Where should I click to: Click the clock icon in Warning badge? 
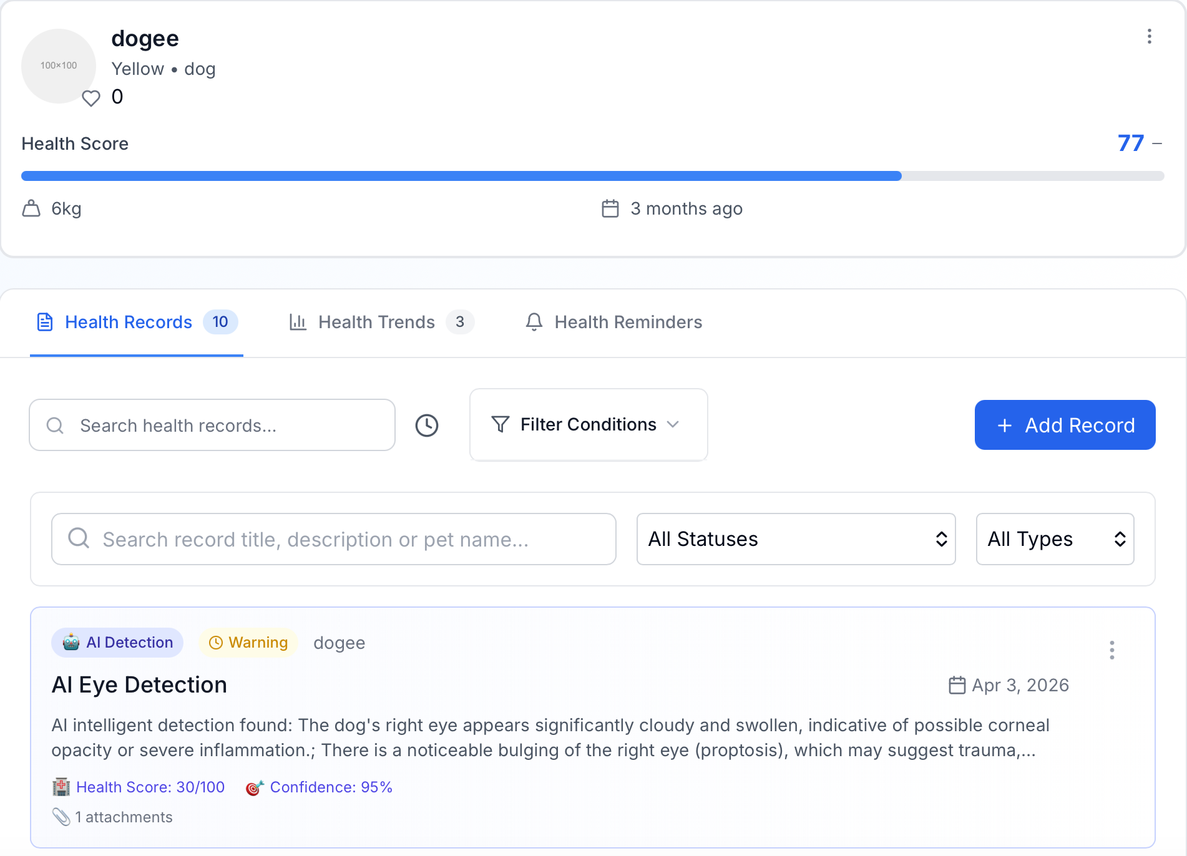pos(216,643)
